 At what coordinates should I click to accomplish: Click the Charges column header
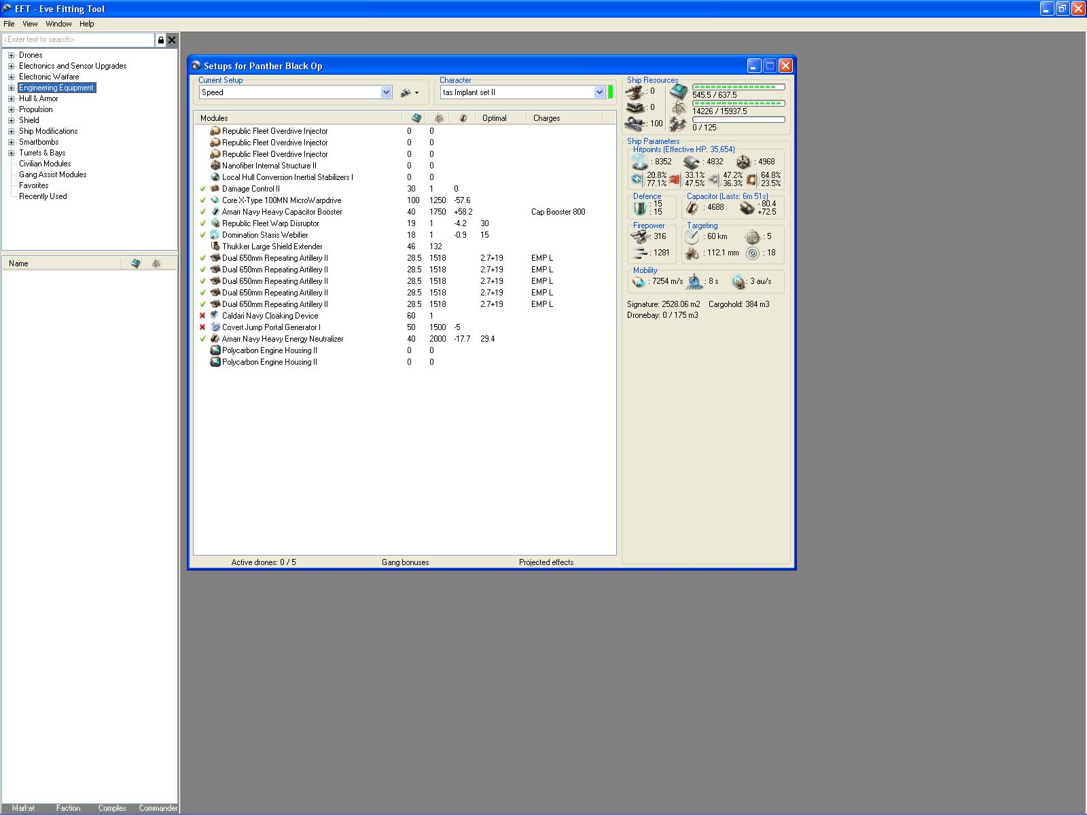(563, 118)
